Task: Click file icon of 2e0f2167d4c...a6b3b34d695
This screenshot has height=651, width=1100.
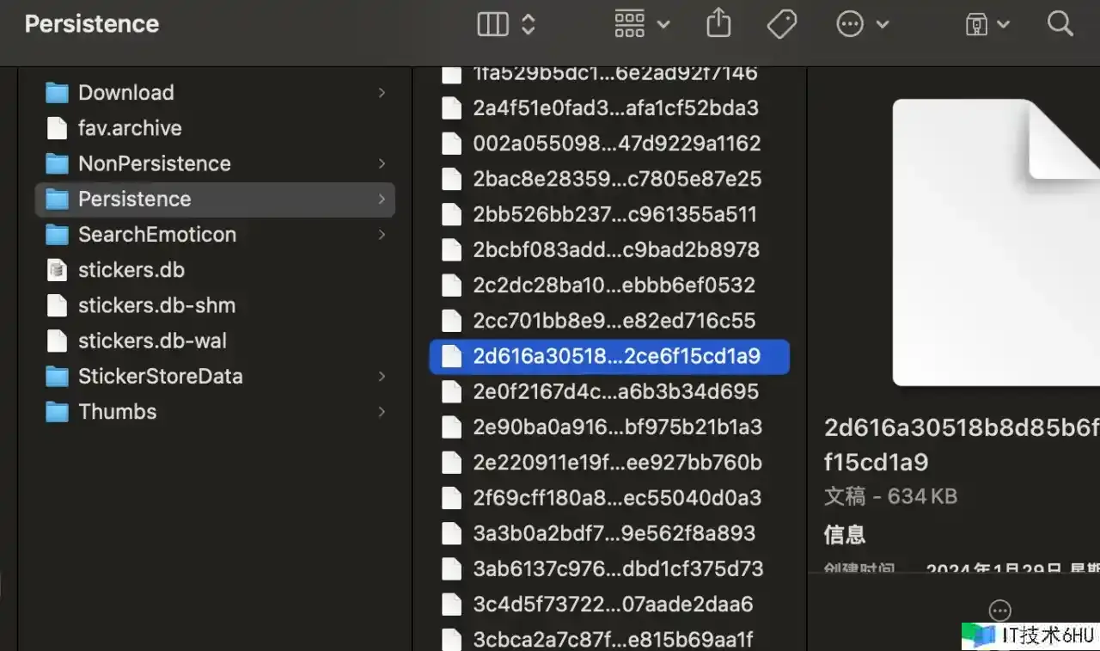Action: click(451, 392)
